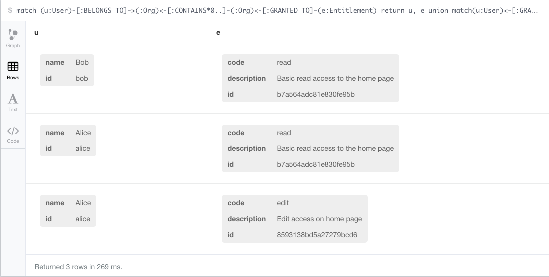The width and height of the screenshot is (549, 277).
Task: Click first row's description 'Basic read access'
Action: (x=335, y=78)
